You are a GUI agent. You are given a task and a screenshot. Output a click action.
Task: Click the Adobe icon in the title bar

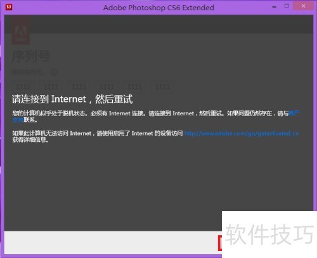pyautogui.click(x=9, y=8)
